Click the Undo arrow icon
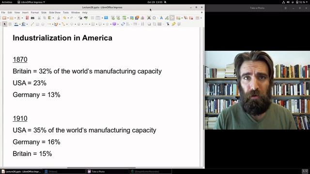310x174 pixels. [64, 18]
